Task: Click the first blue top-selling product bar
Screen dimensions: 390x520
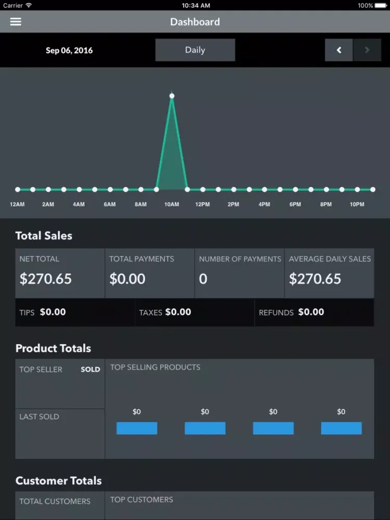Action: [137, 428]
